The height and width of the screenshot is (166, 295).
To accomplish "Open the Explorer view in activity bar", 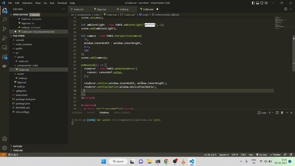I will (x=5, y=11).
